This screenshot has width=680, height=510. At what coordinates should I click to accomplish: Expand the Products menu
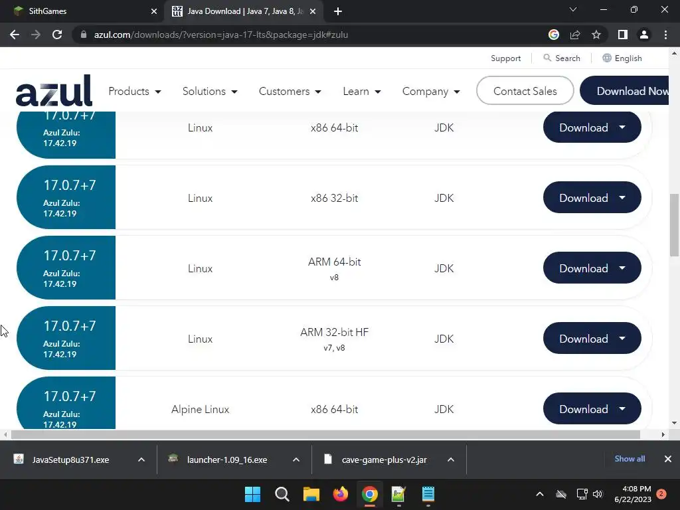point(134,91)
